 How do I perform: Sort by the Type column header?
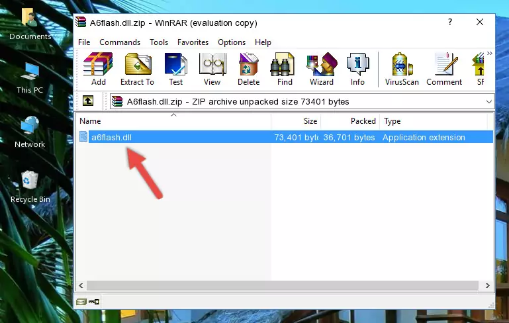point(434,120)
